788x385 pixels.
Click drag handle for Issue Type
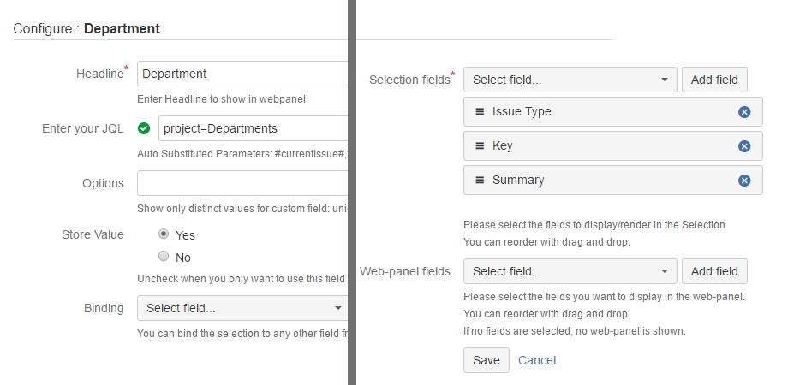click(x=480, y=112)
